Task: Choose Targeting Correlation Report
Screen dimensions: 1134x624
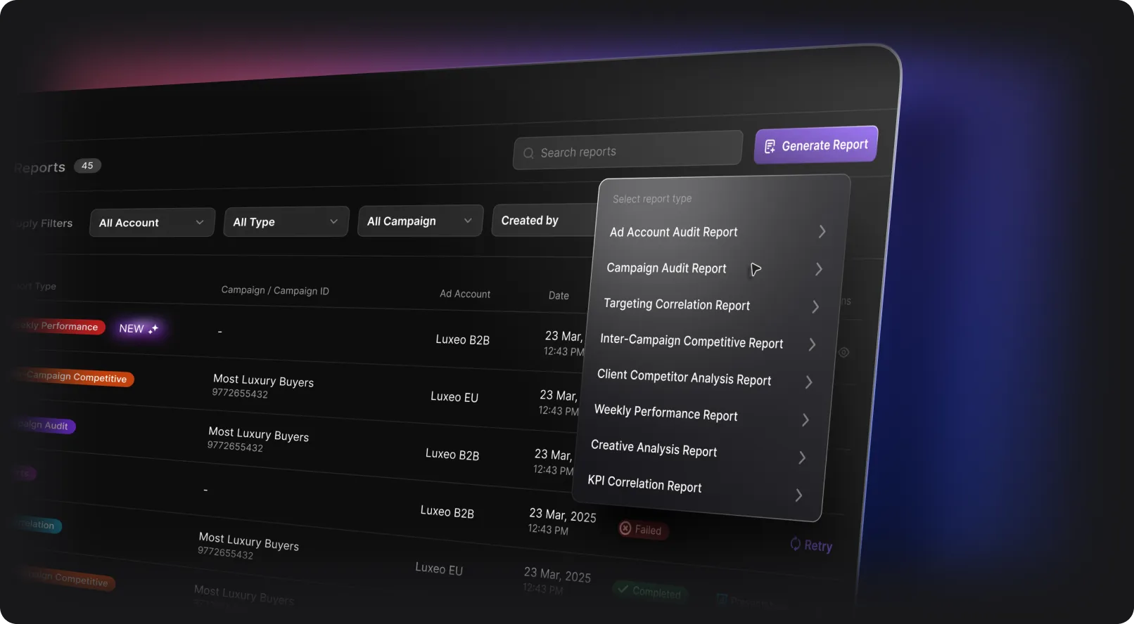Action: [x=677, y=304]
